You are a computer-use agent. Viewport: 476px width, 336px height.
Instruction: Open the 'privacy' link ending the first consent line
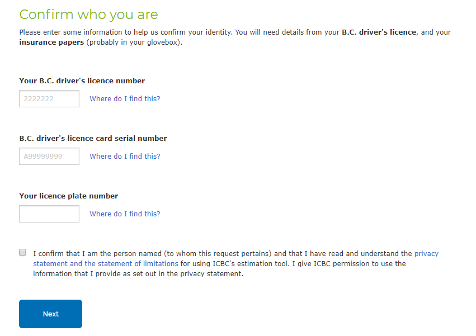pos(426,253)
